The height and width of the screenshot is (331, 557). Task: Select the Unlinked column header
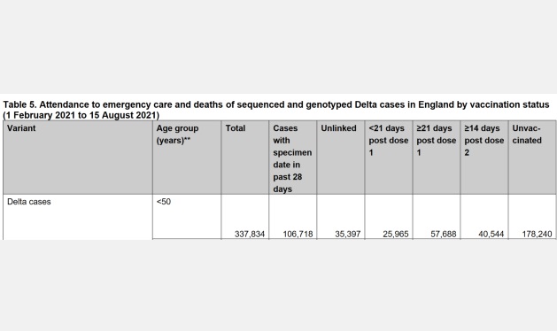click(338, 128)
